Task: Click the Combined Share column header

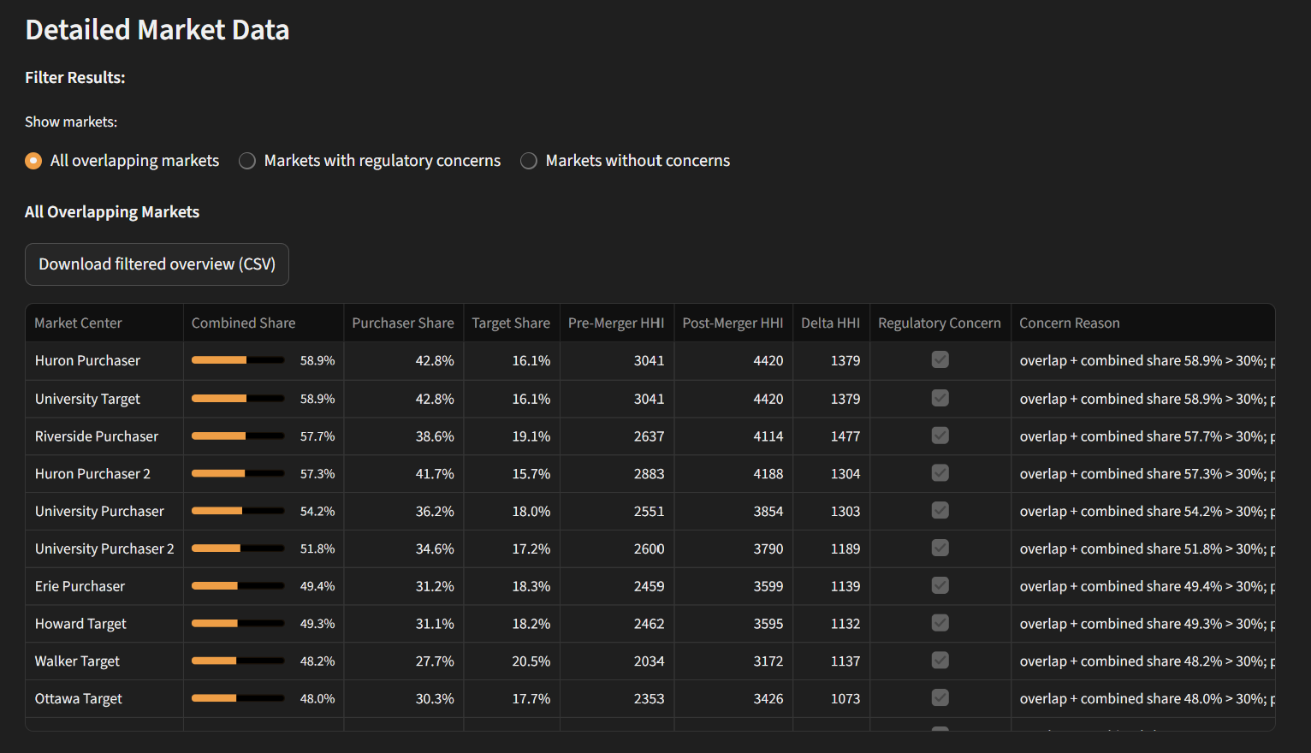Action: click(243, 323)
